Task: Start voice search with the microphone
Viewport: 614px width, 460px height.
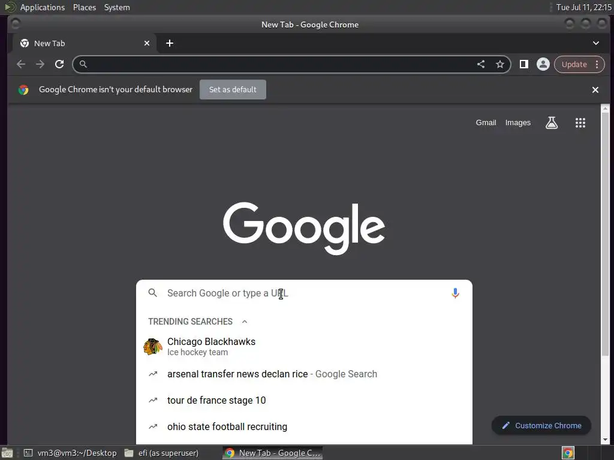Action: click(x=455, y=293)
